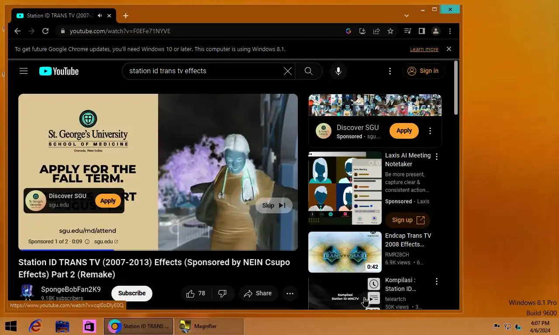Open the Chrome profile avatar
Image resolution: width=559 pixels, height=335 pixels.
[435, 31]
